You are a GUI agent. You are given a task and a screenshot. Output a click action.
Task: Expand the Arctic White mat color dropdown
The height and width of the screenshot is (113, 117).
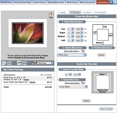pos(73,87)
